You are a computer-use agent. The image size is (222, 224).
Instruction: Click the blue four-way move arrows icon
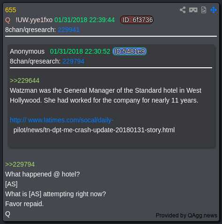pos(214,10)
